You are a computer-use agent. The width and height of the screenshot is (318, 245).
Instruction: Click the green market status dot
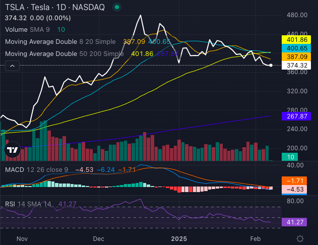click(x=117, y=8)
